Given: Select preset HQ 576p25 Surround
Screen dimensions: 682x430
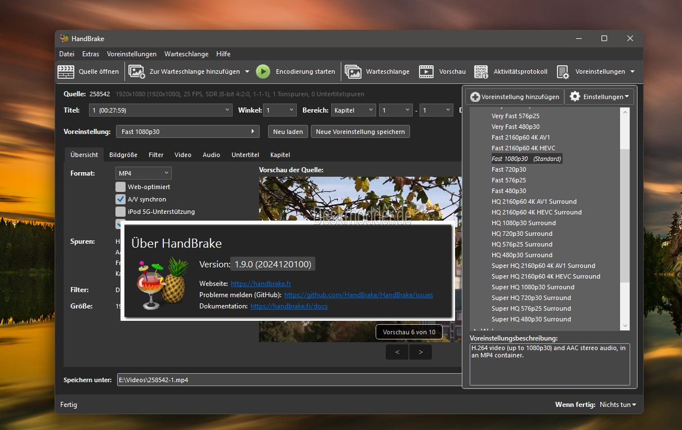Looking at the screenshot, I should [x=522, y=244].
